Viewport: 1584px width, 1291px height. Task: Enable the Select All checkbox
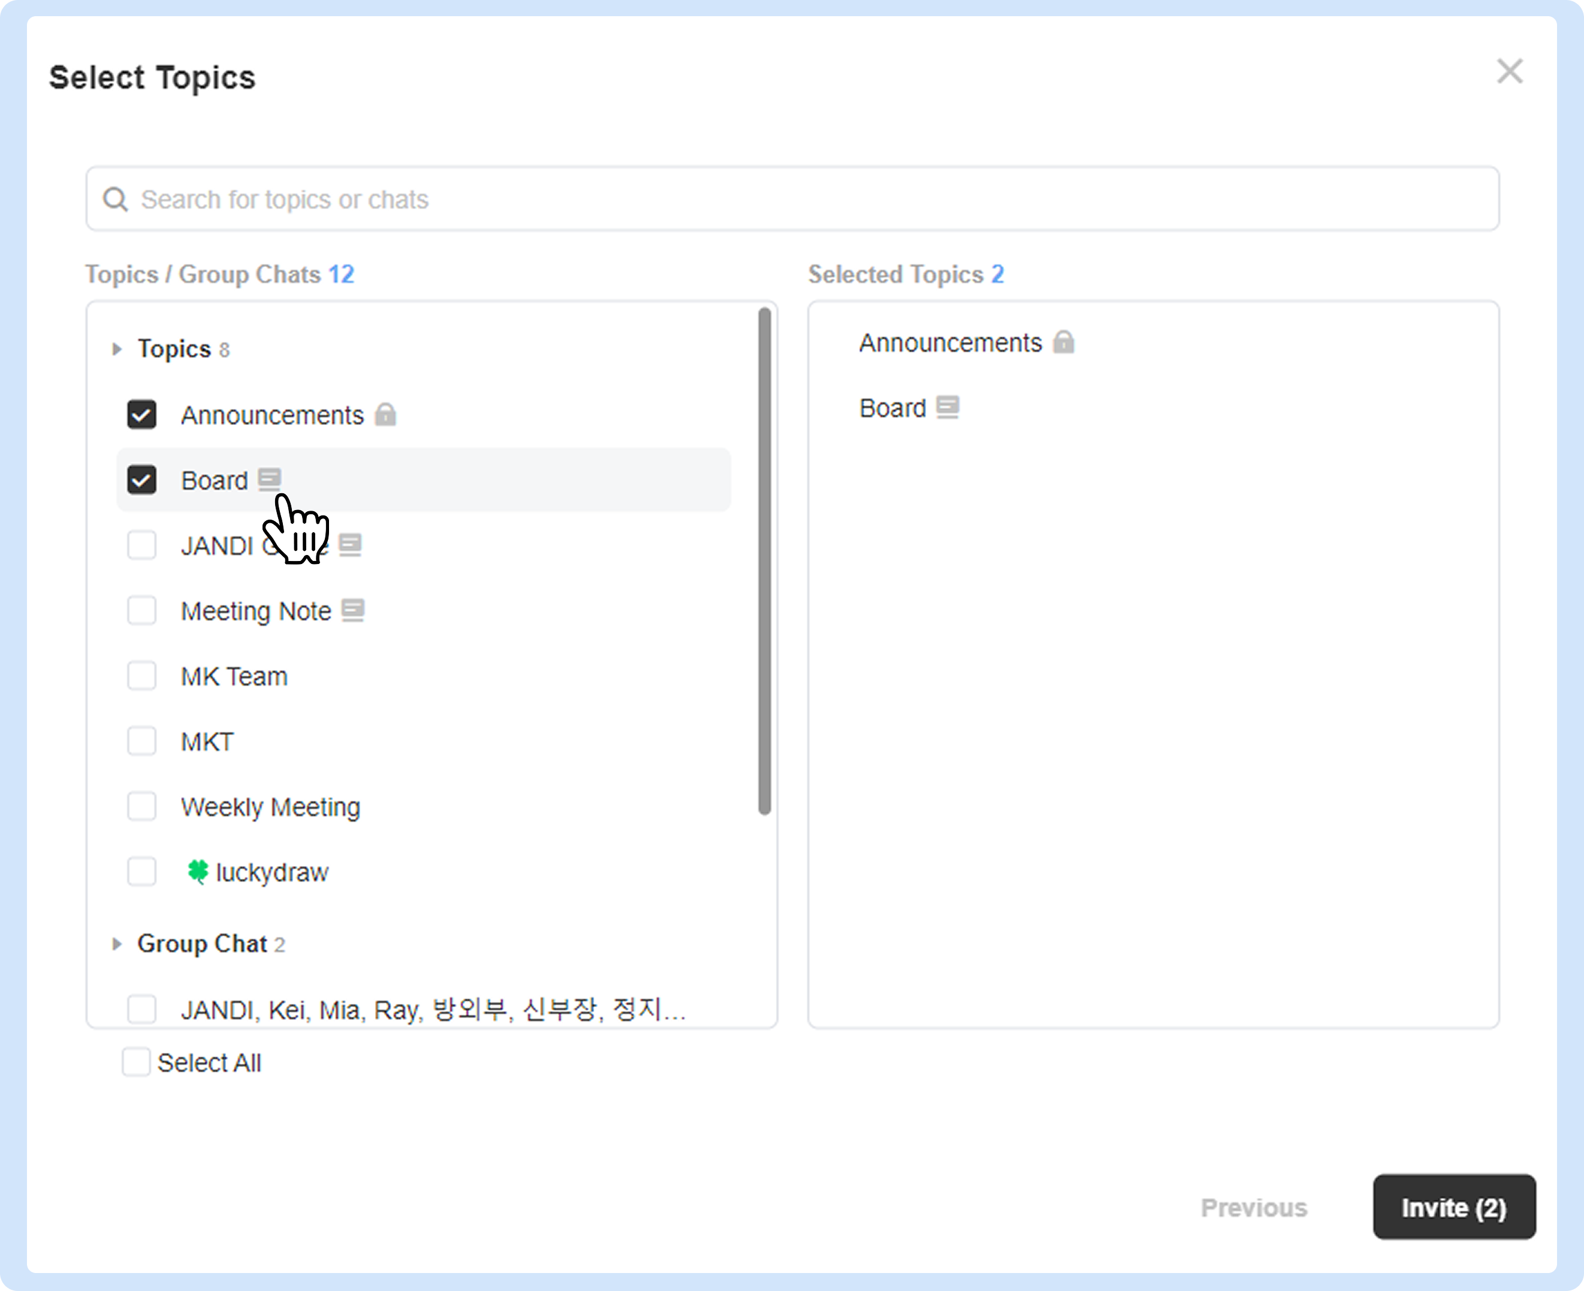click(x=136, y=1062)
